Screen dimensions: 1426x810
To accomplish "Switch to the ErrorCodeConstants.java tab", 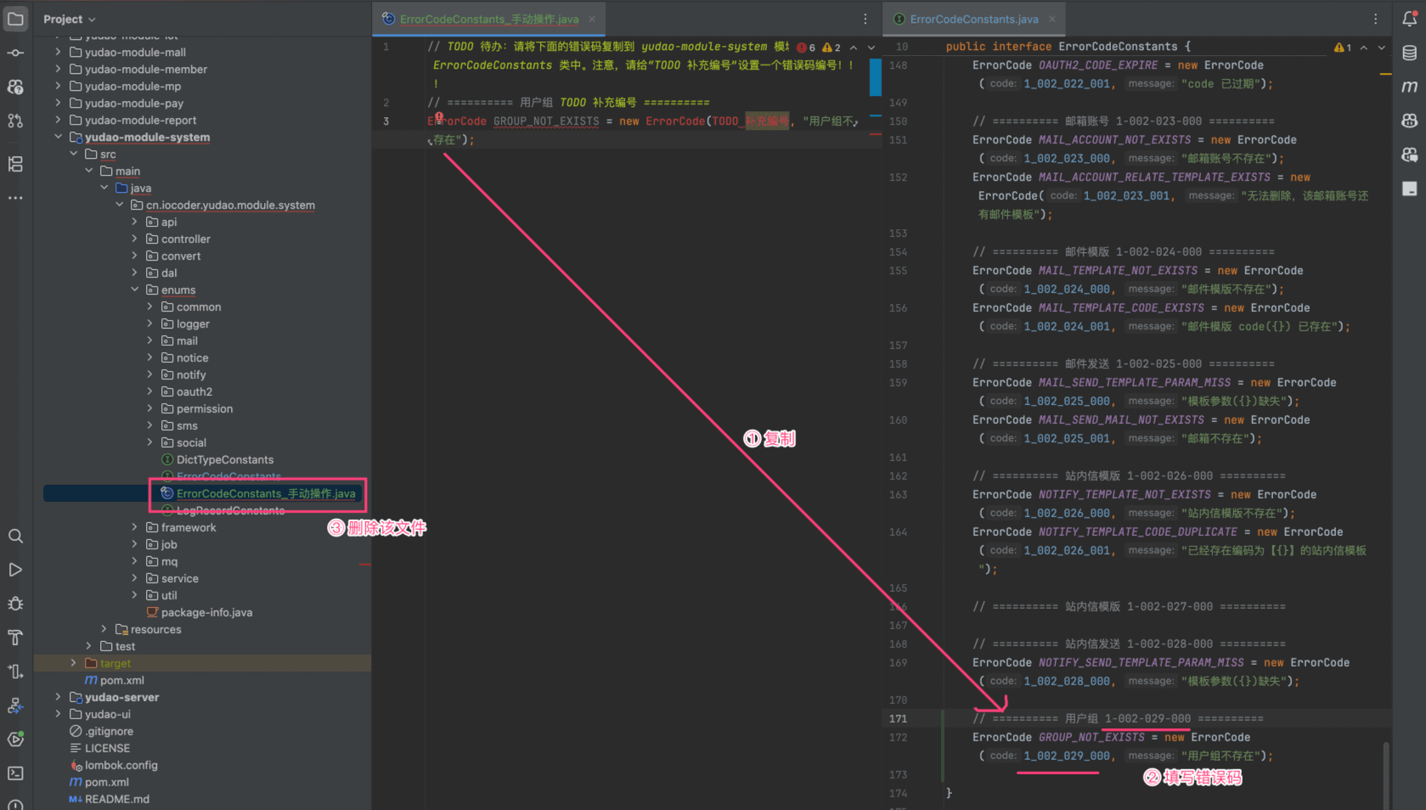I will tap(973, 19).
